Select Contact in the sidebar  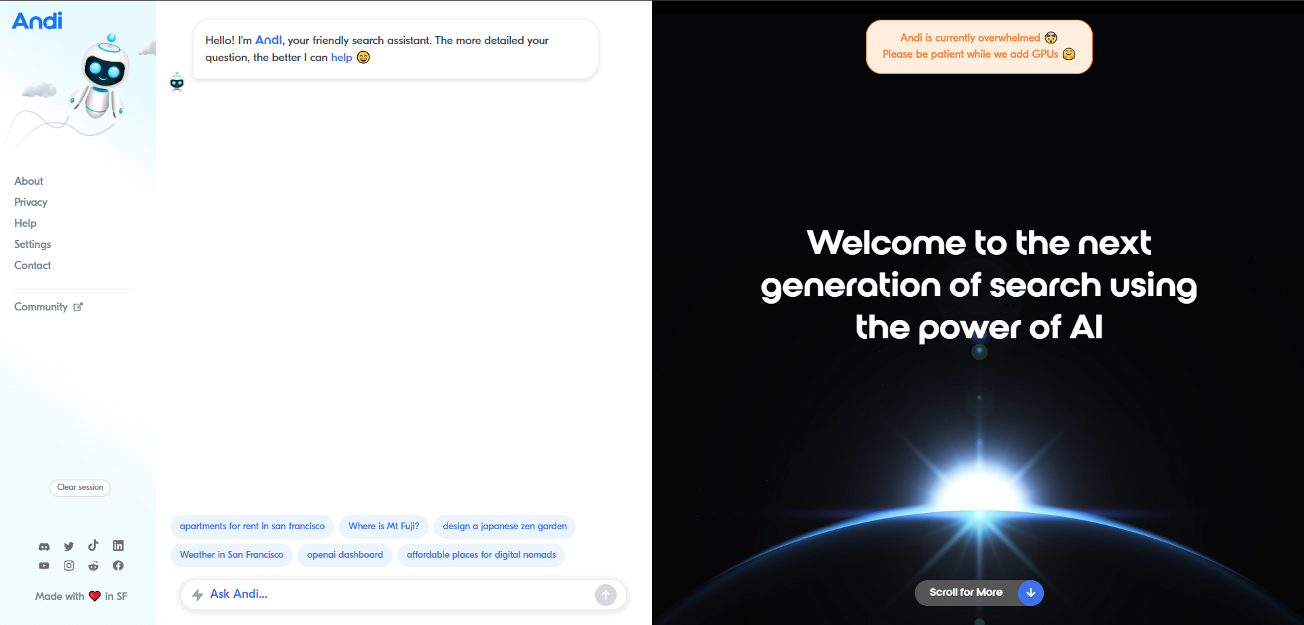click(33, 265)
